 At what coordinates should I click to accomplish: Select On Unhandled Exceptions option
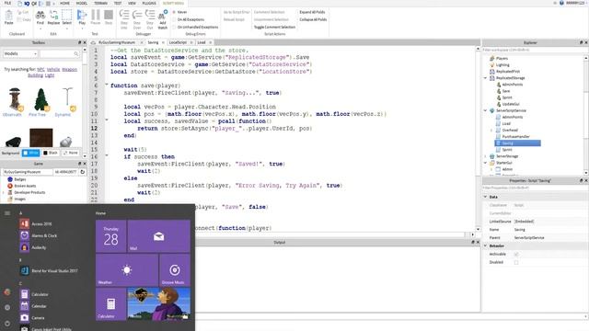click(195, 27)
